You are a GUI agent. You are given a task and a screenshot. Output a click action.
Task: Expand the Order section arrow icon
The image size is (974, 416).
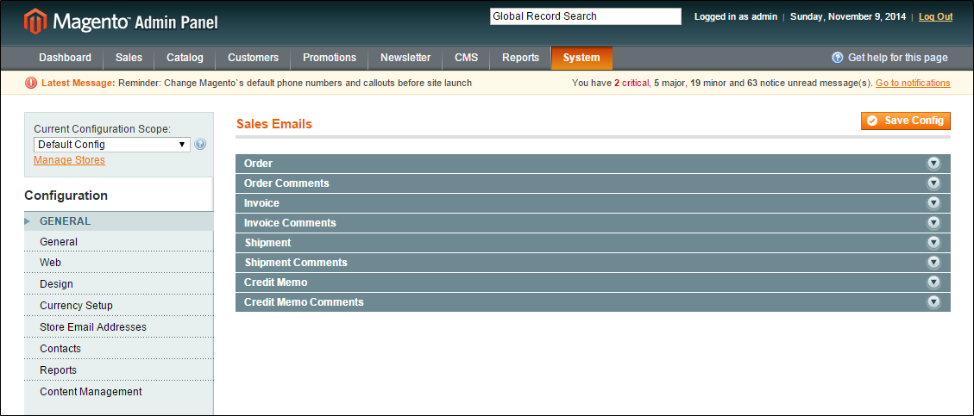(933, 164)
